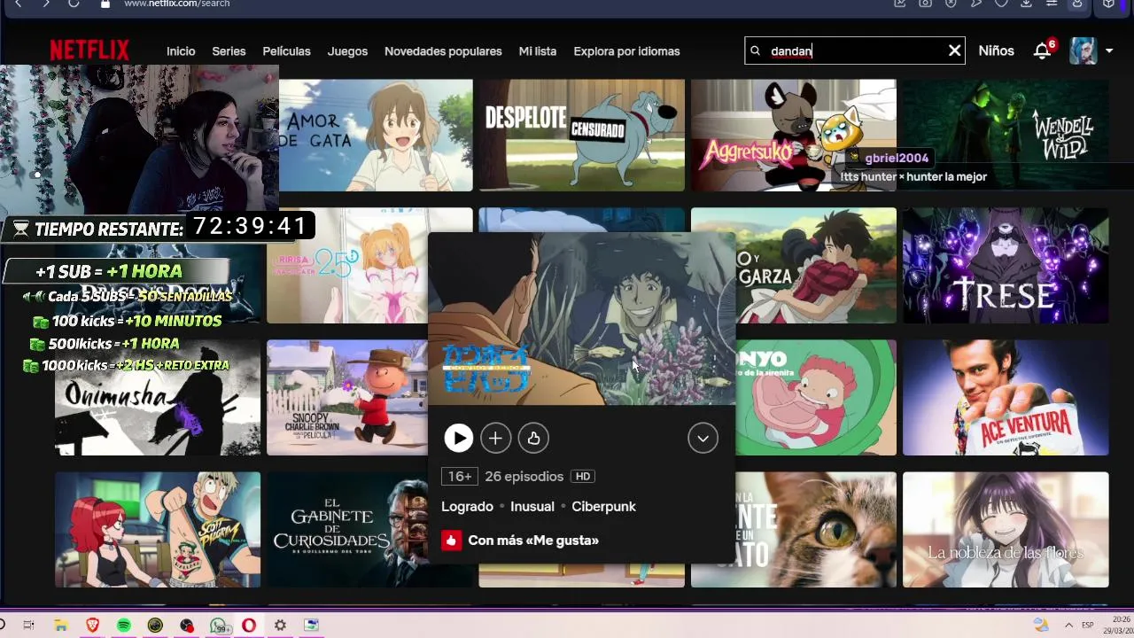Open the browser downloads icon
Image resolution: width=1134 pixels, height=638 pixels.
(1026, 4)
